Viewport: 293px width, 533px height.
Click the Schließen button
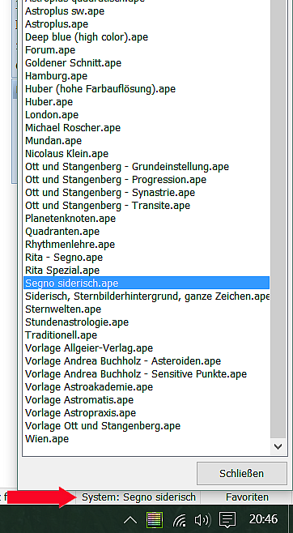[242, 473]
